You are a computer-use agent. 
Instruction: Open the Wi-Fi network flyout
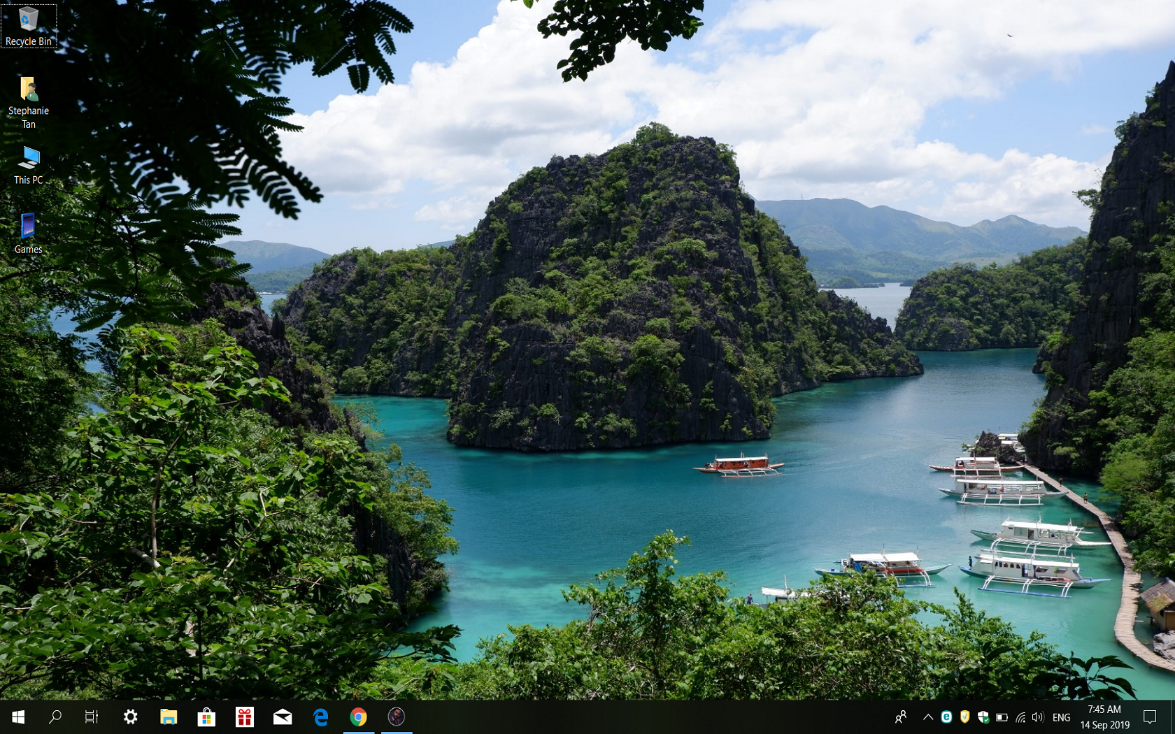(x=1020, y=717)
